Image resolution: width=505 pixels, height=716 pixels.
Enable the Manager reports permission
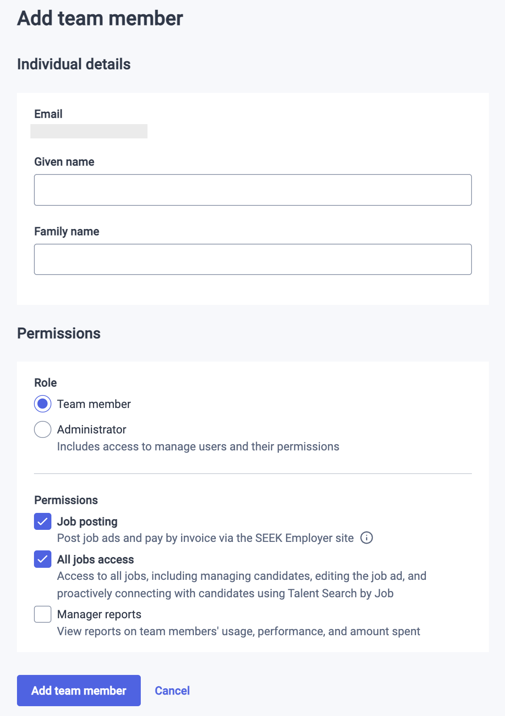click(42, 615)
